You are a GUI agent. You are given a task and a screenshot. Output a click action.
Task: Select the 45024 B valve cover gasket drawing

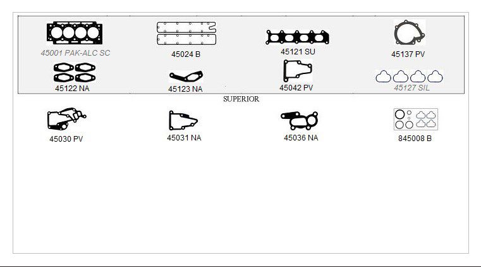(186, 34)
